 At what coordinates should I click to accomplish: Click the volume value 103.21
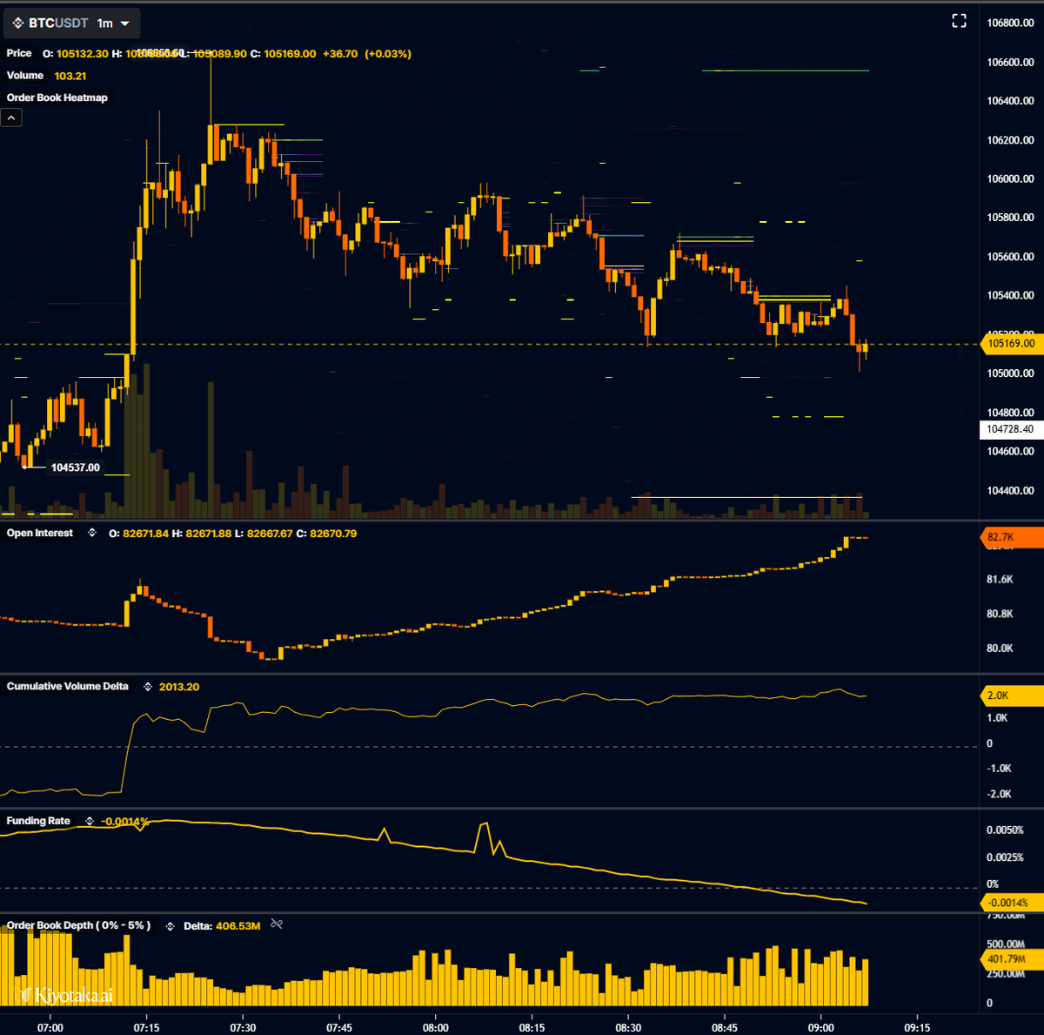pyautogui.click(x=70, y=76)
